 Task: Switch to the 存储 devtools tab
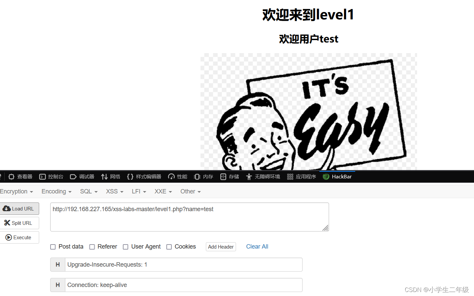coord(230,177)
